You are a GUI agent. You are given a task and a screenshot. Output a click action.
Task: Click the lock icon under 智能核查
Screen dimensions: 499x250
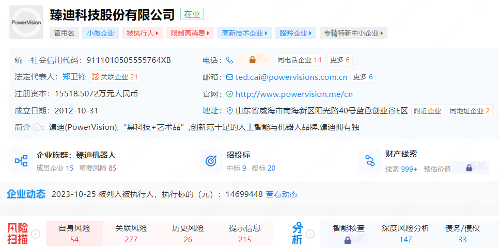348,240
